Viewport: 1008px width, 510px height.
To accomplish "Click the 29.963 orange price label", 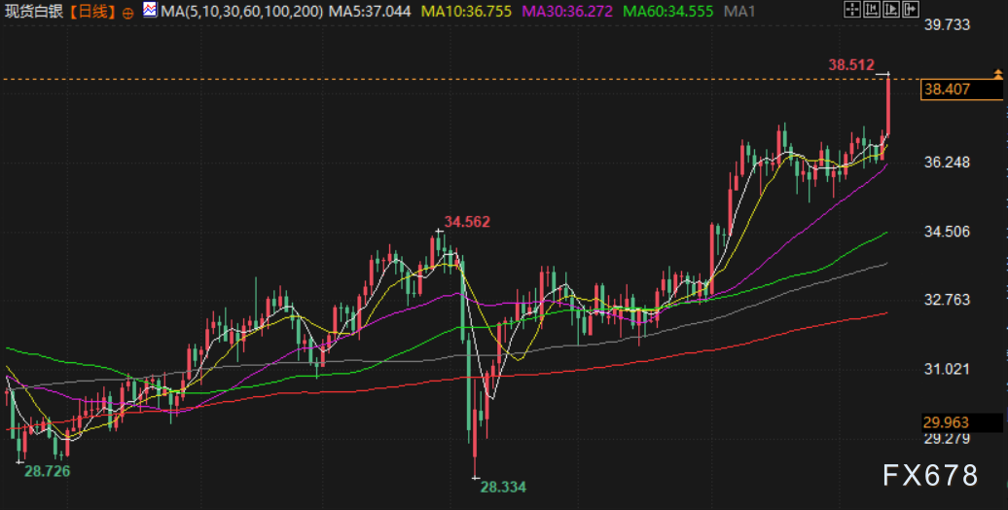I will (x=960, y=421).
